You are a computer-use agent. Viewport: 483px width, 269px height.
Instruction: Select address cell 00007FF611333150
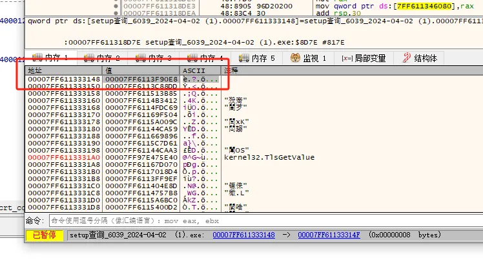[x=64, y=87]
